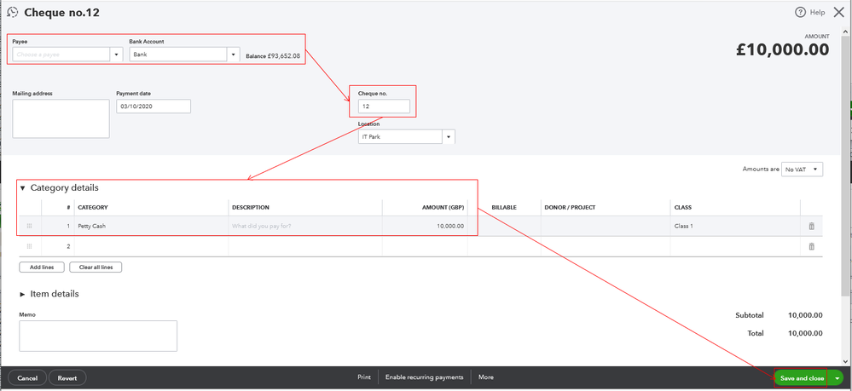The width and height of the screenshot is (852, 391).
Task: Delete line 1 with trash icon
Action: click(x=811, y=226)
